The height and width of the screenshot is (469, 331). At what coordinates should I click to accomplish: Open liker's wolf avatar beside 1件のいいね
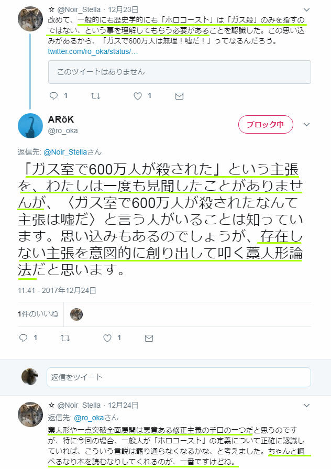pyautogui.click(x=76, y=314)
